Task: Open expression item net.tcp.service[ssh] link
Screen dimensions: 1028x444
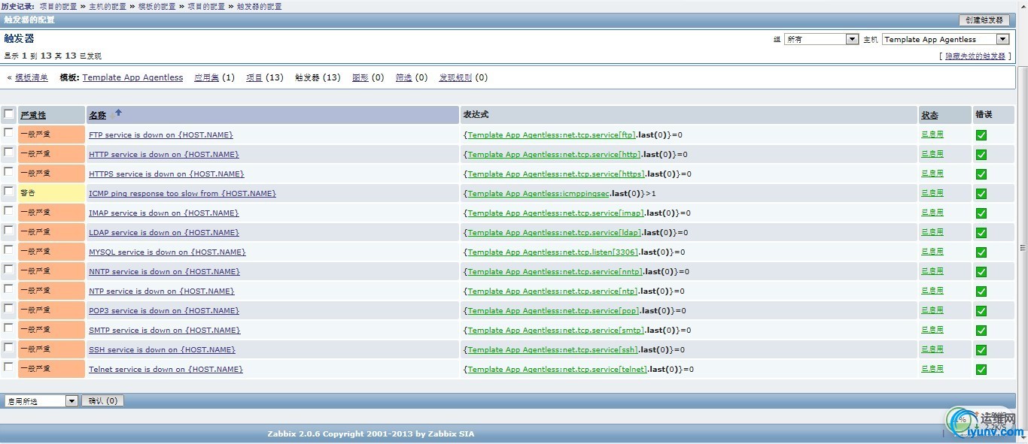Action: click(552, 350)
